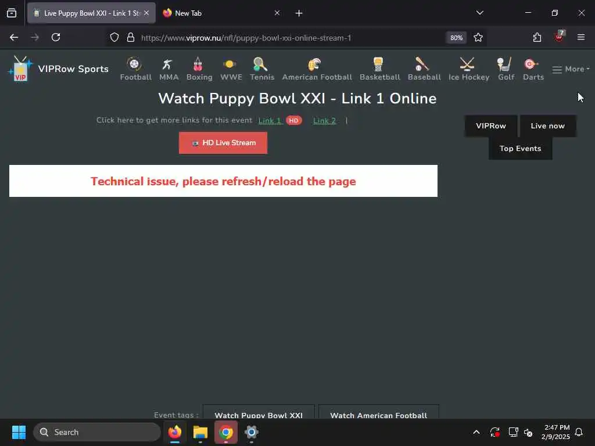Open Firefox application hamburger menu
This screenshot has height=446, width=595.
[x=580, y=37]
